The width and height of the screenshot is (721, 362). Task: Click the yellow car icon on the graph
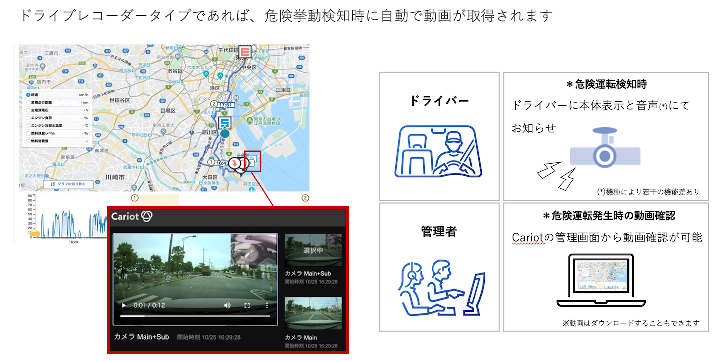[35, 233]
